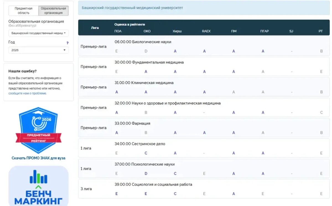Click ПМ grade A for Социология row

tap(234, 194)
